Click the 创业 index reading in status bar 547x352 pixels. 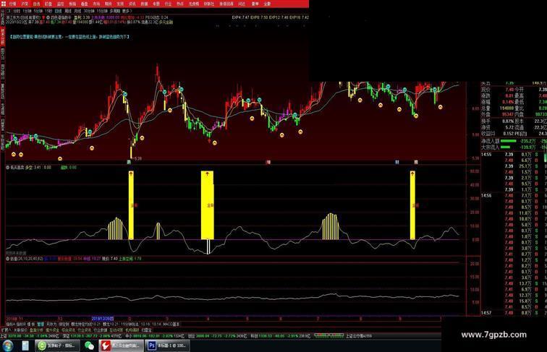pos(217,336)
